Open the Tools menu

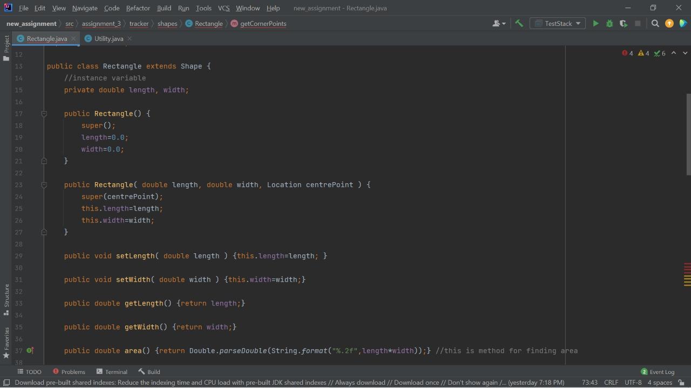[x=204, y=8]
